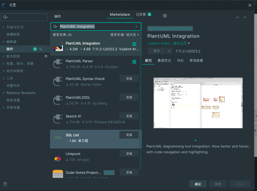The image size is (257, 191).
Task: Click the 禁用 button for PlantUML Integration
Action: (x=156, y=51)
